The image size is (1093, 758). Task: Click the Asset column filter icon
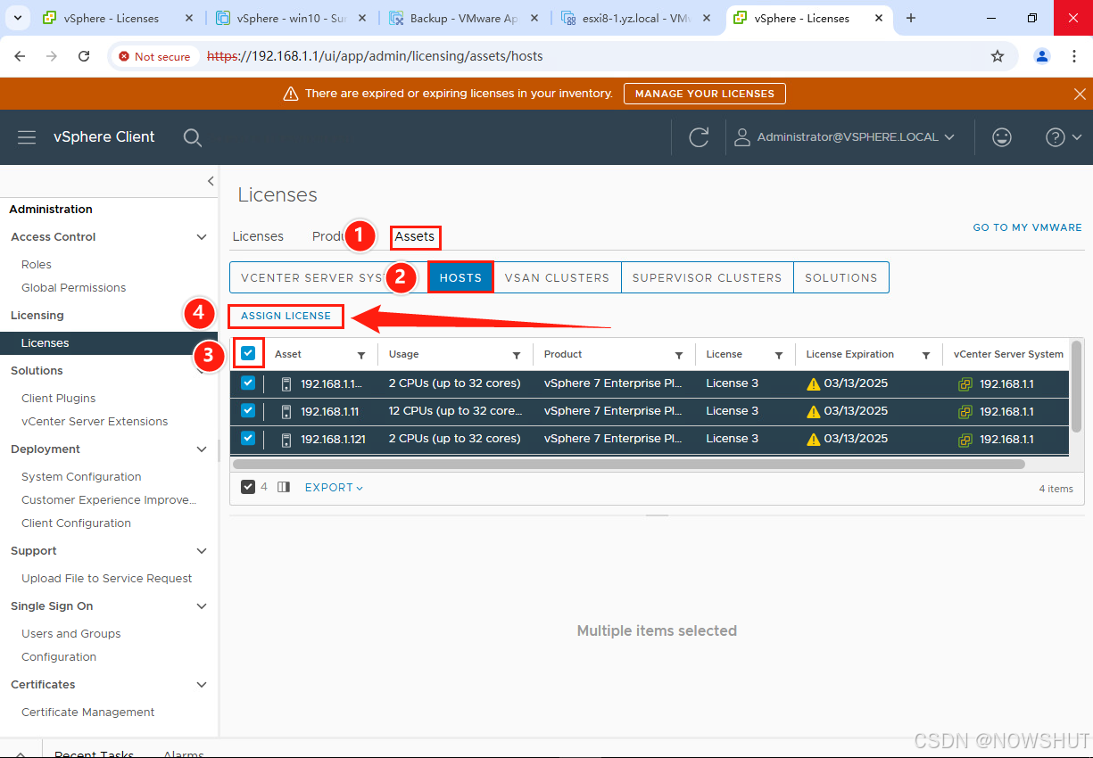[361, 355]
